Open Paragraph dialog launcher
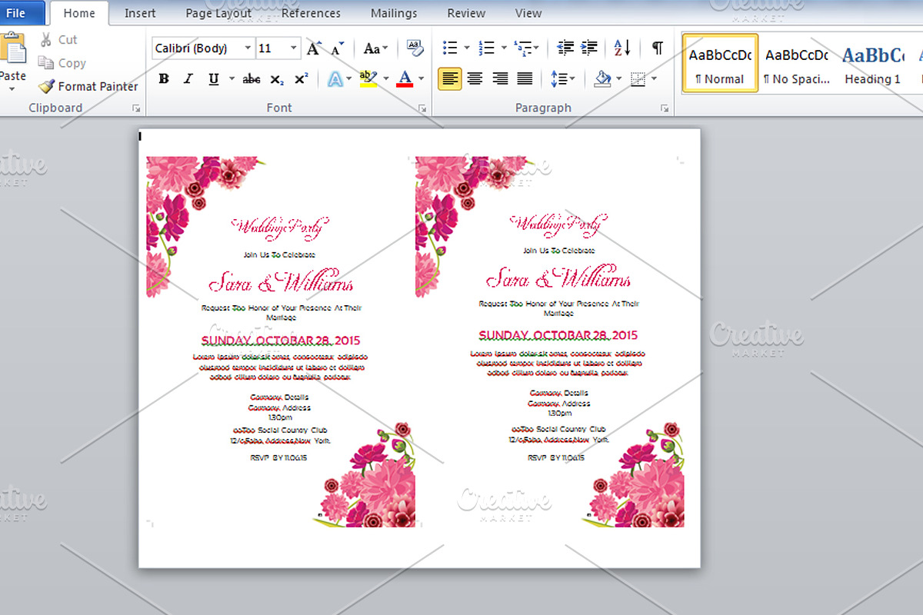Viewport: 923px width, 615px height. [x=665, y=109]
